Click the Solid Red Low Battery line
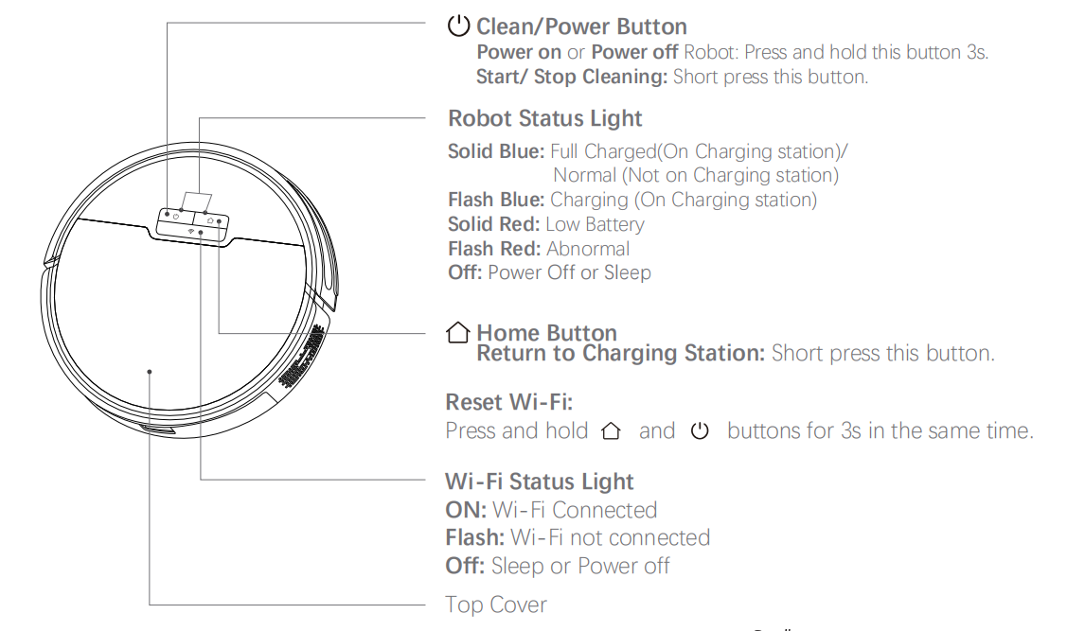This screenshot has width=1067, height=631. coord(545,224)
